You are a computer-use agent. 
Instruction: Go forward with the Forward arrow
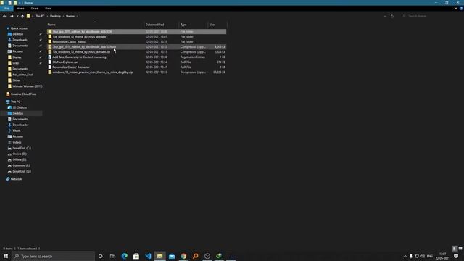[x=12, y=16]
